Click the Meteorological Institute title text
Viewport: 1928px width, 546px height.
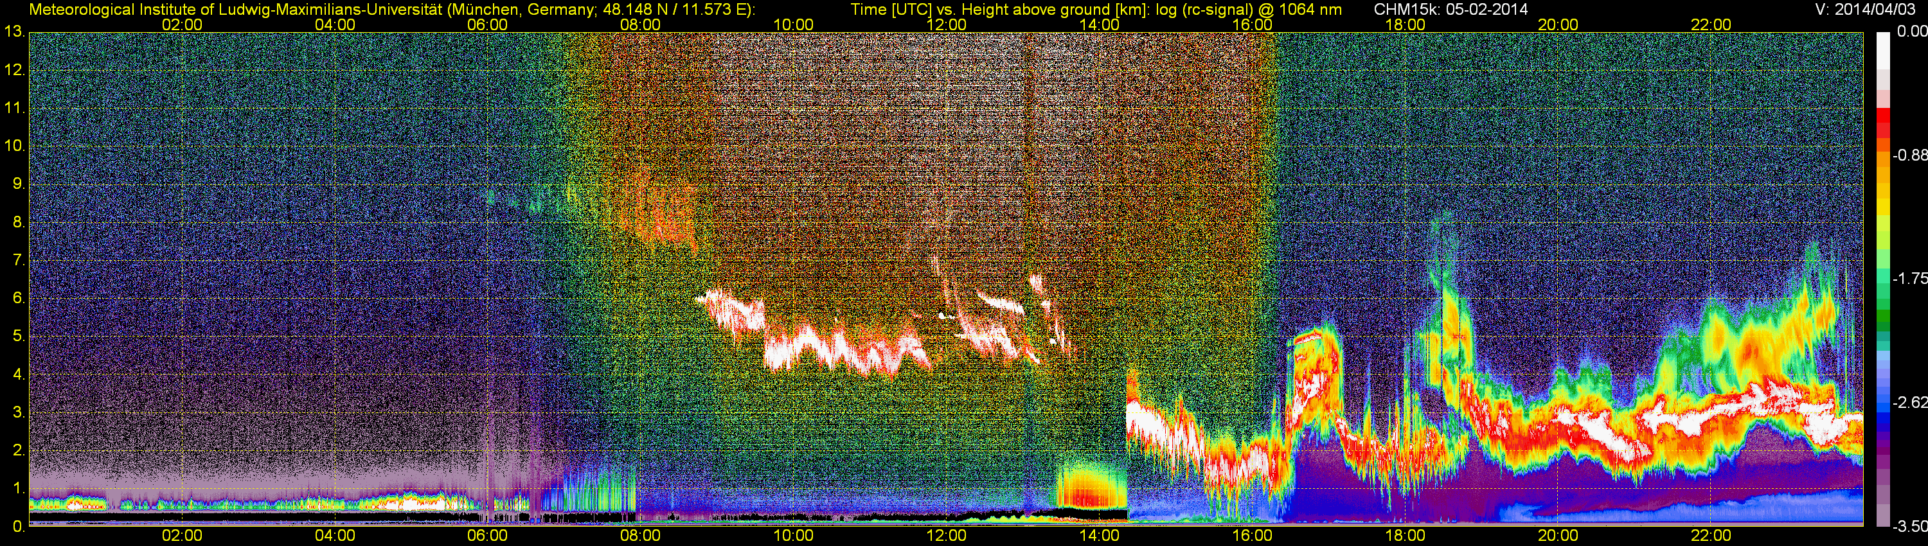[x=392, y=9]
